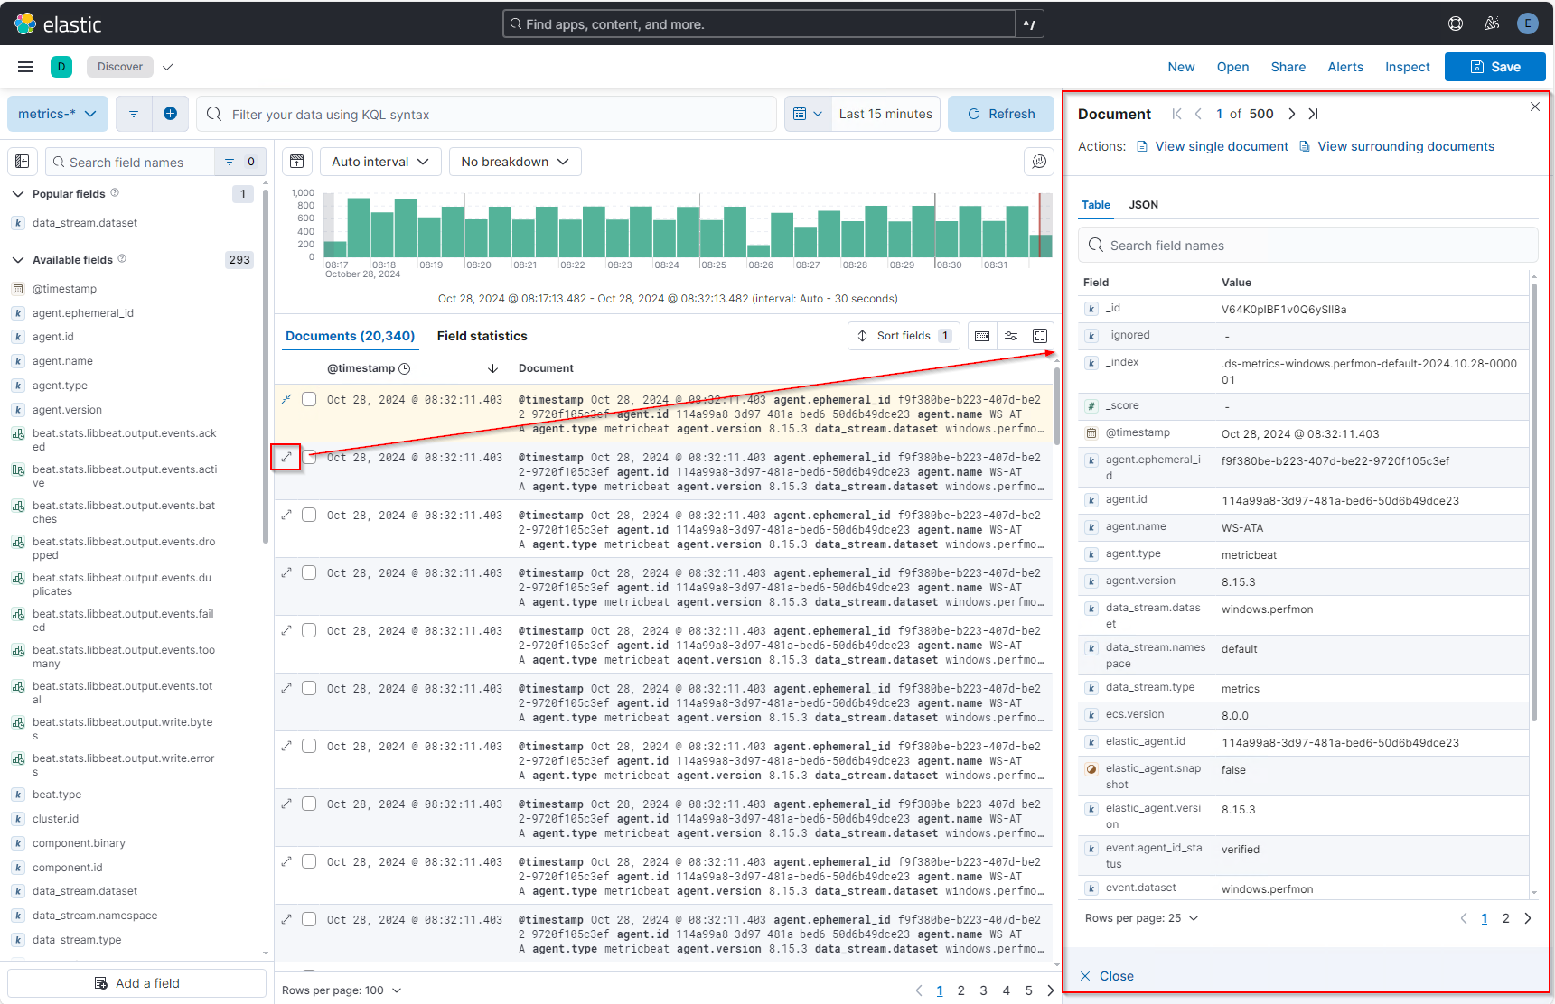The height and width of the screenshot is (1004, 1555).
Task: Collapse the Available fields section
Action: pyautogui.click(x=18, y=260)
